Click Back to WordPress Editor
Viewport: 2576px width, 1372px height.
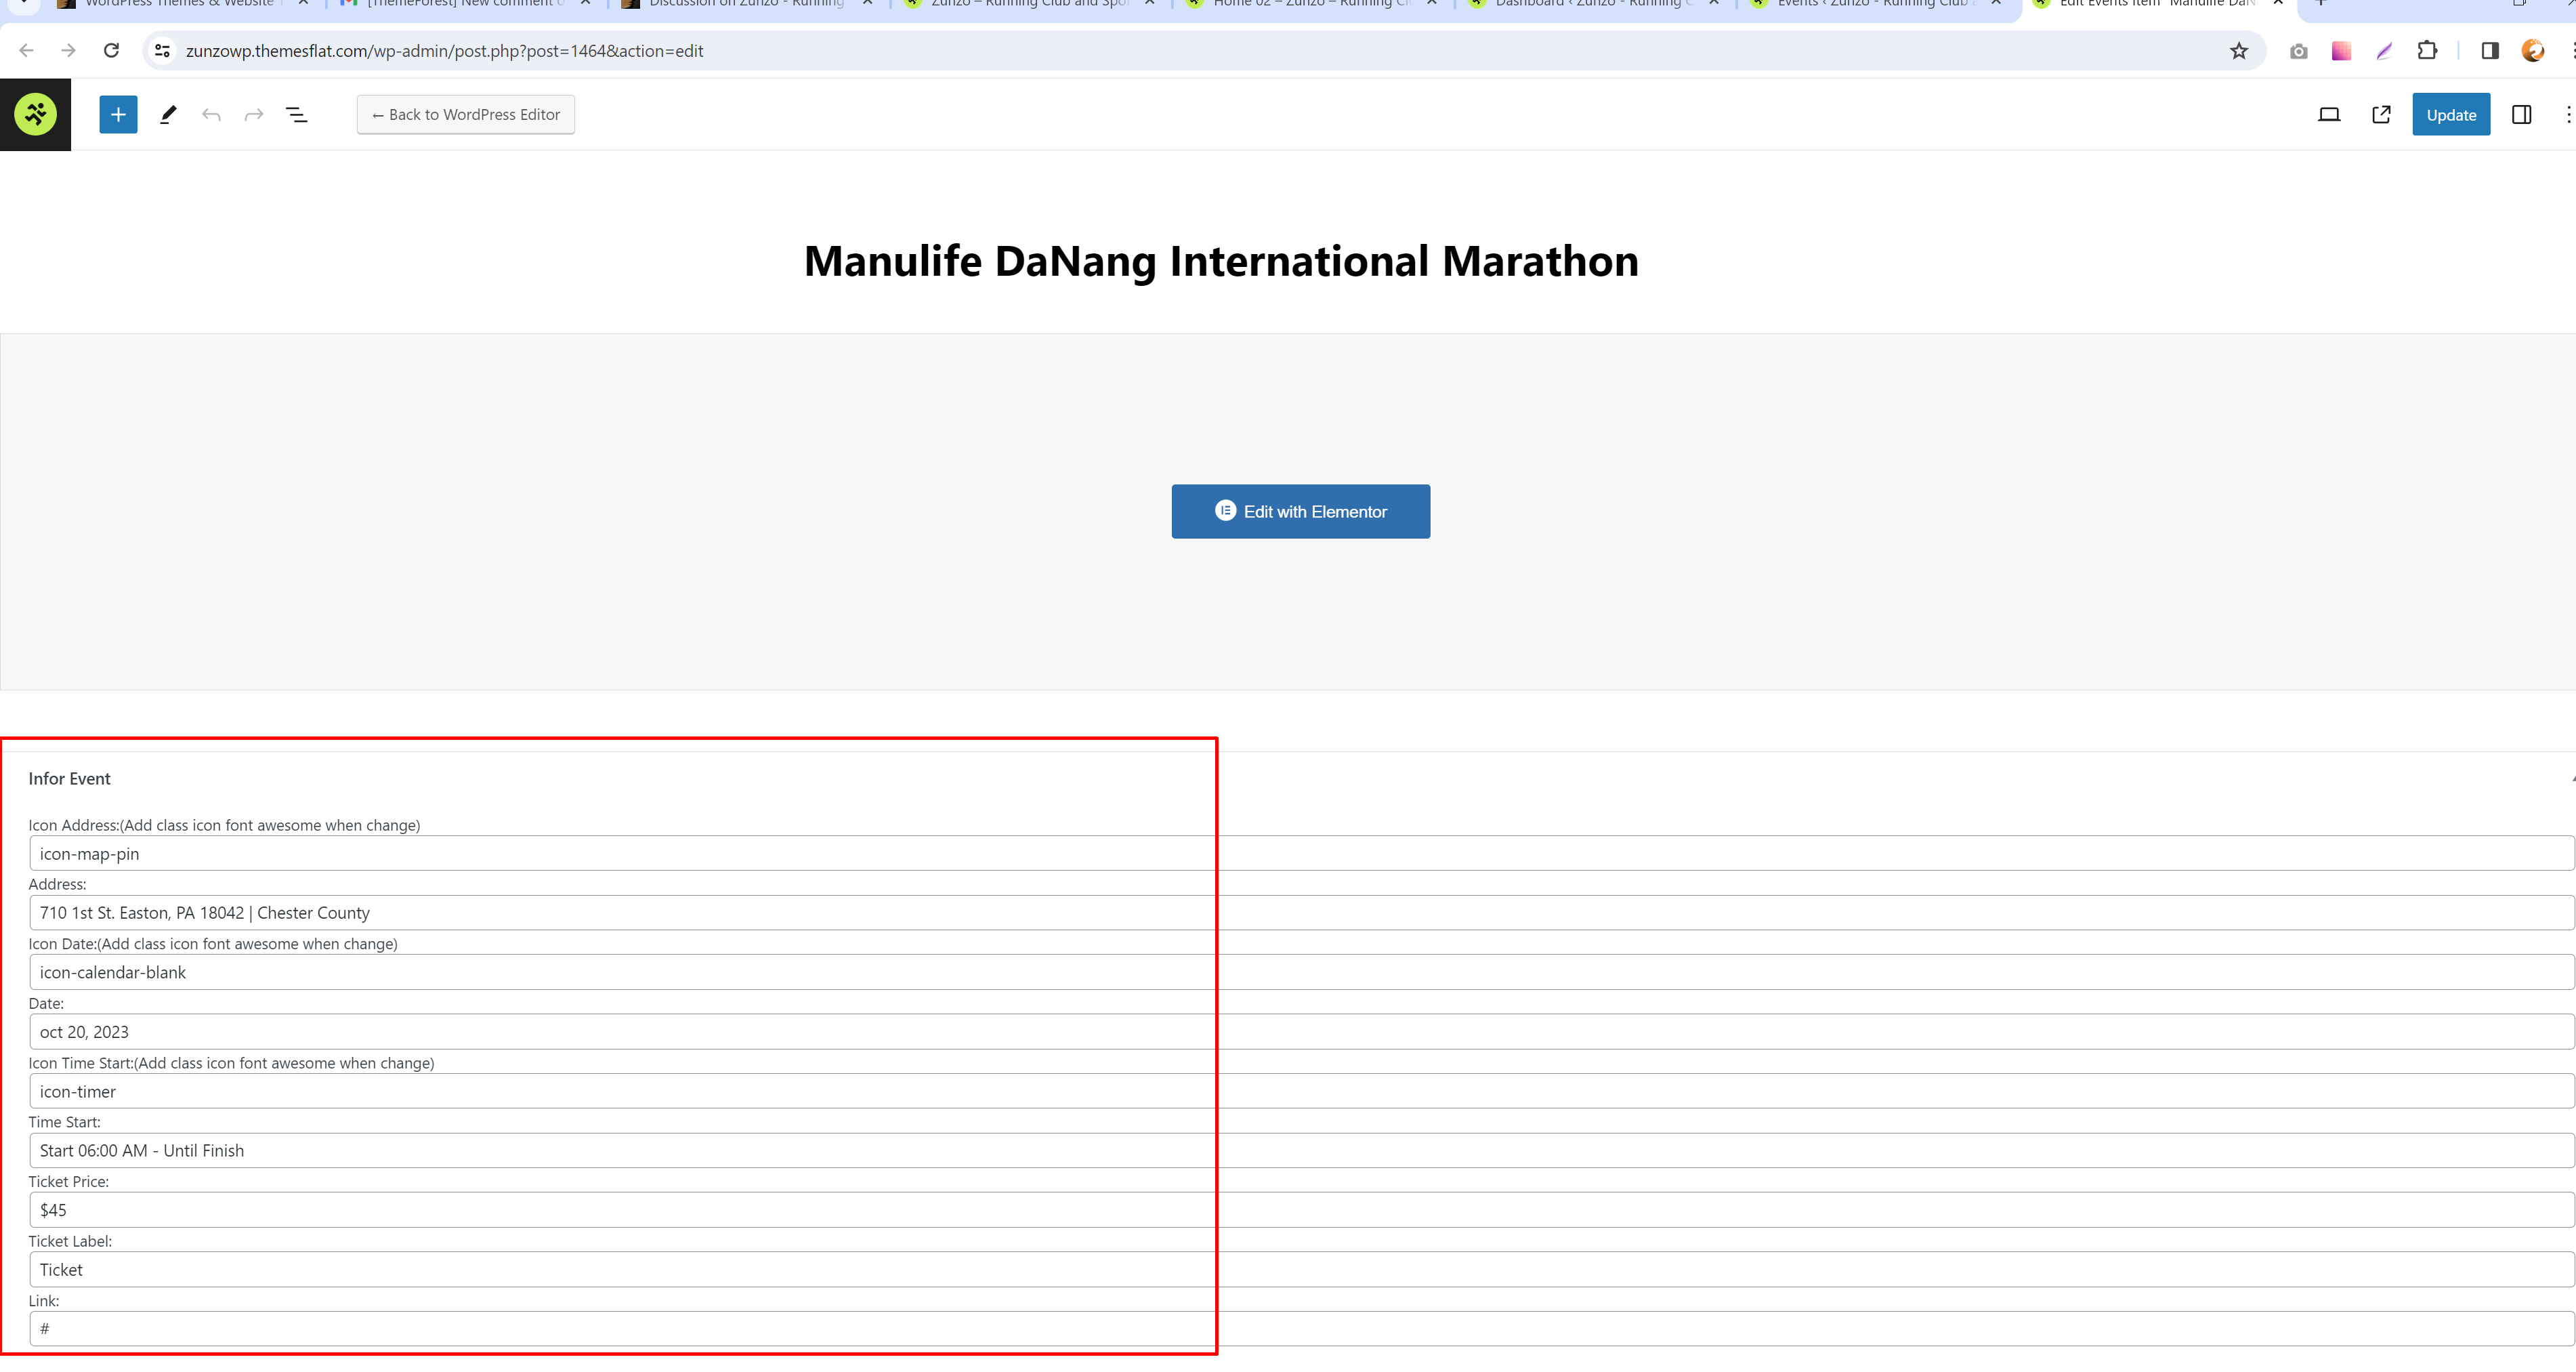click(465, 115)
